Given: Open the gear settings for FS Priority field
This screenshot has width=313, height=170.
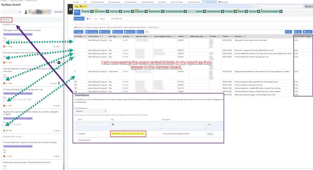Looking at the screenshot, I should [92, 12].
